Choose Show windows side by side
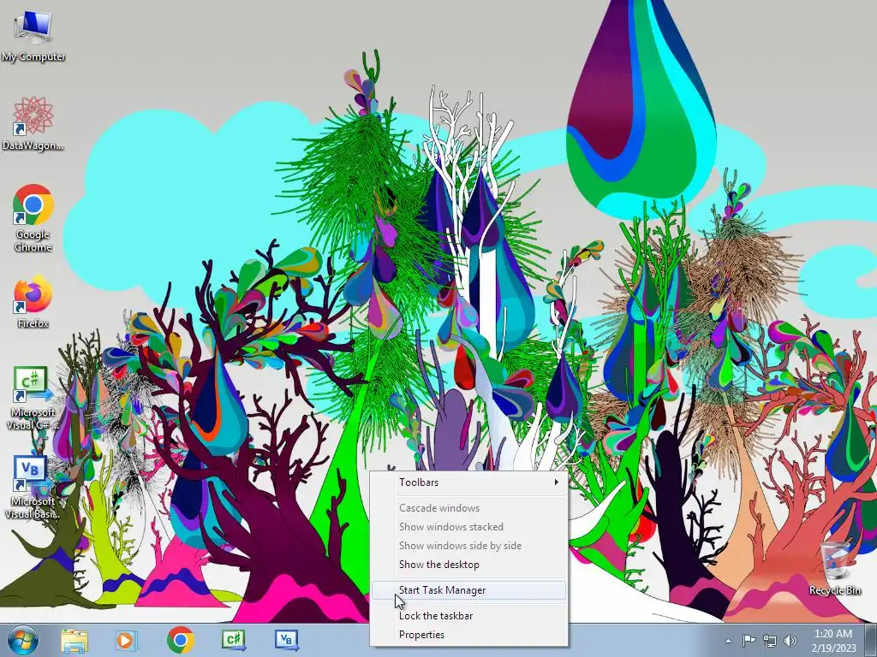 point(468,546)
